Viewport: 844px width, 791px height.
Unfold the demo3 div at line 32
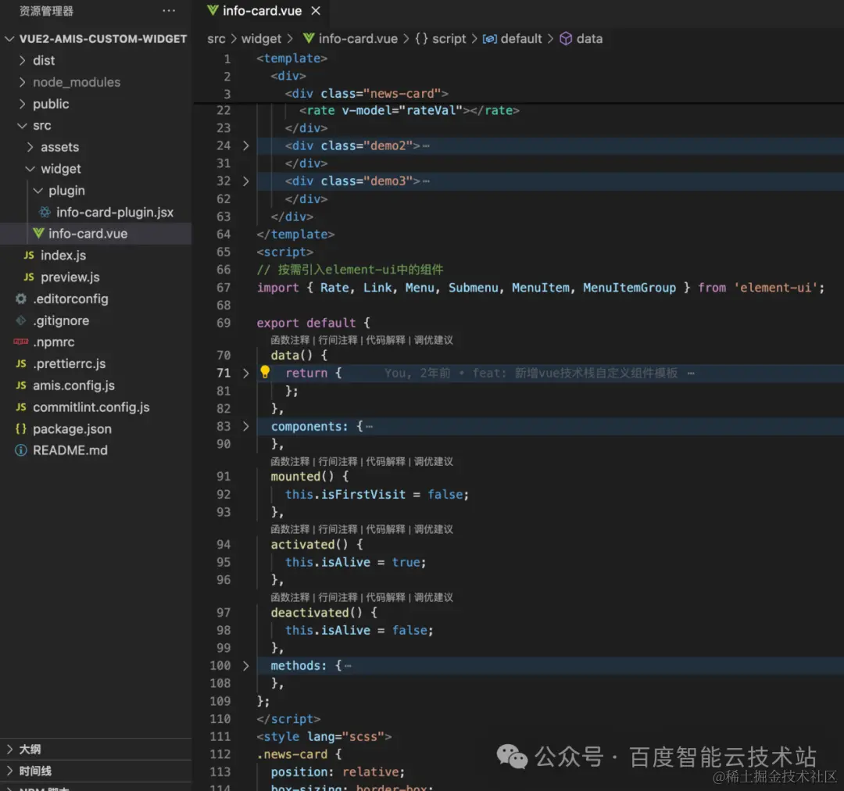click(x=246, y=181)
